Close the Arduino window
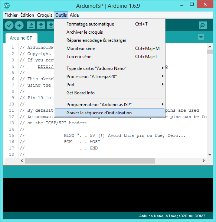Image resolution: width=216 pixels, height=222 pixels. tap(205, 4)
